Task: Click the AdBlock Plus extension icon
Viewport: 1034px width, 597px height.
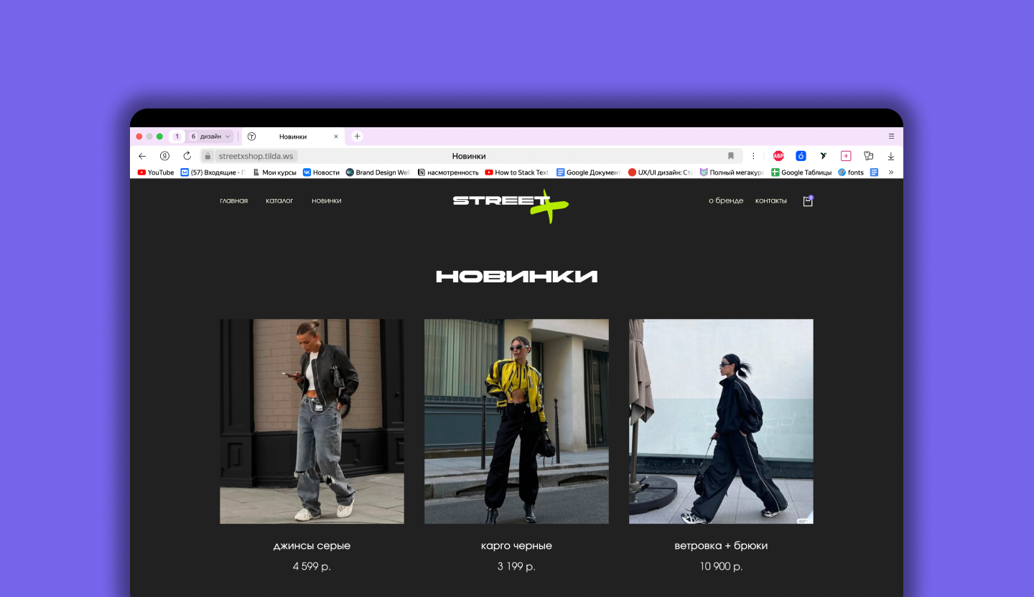Action: coord(778,156)
